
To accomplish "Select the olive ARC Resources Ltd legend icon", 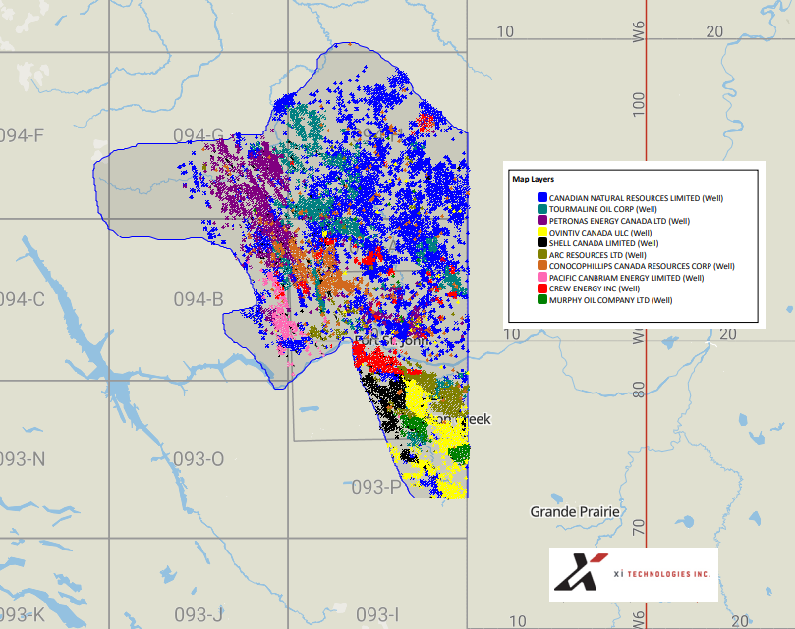I will (542, 253).
